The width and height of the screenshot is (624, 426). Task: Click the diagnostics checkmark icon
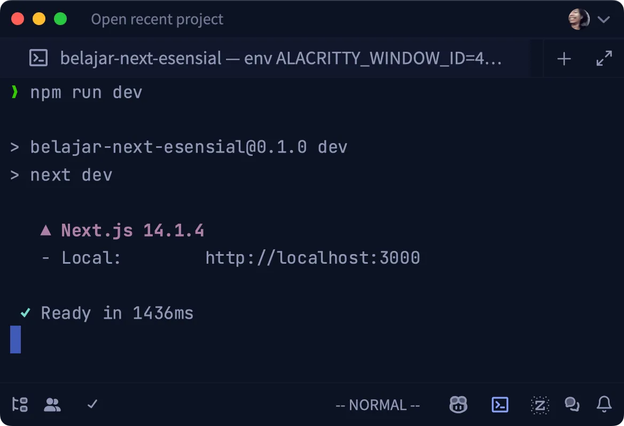point(91,405)
